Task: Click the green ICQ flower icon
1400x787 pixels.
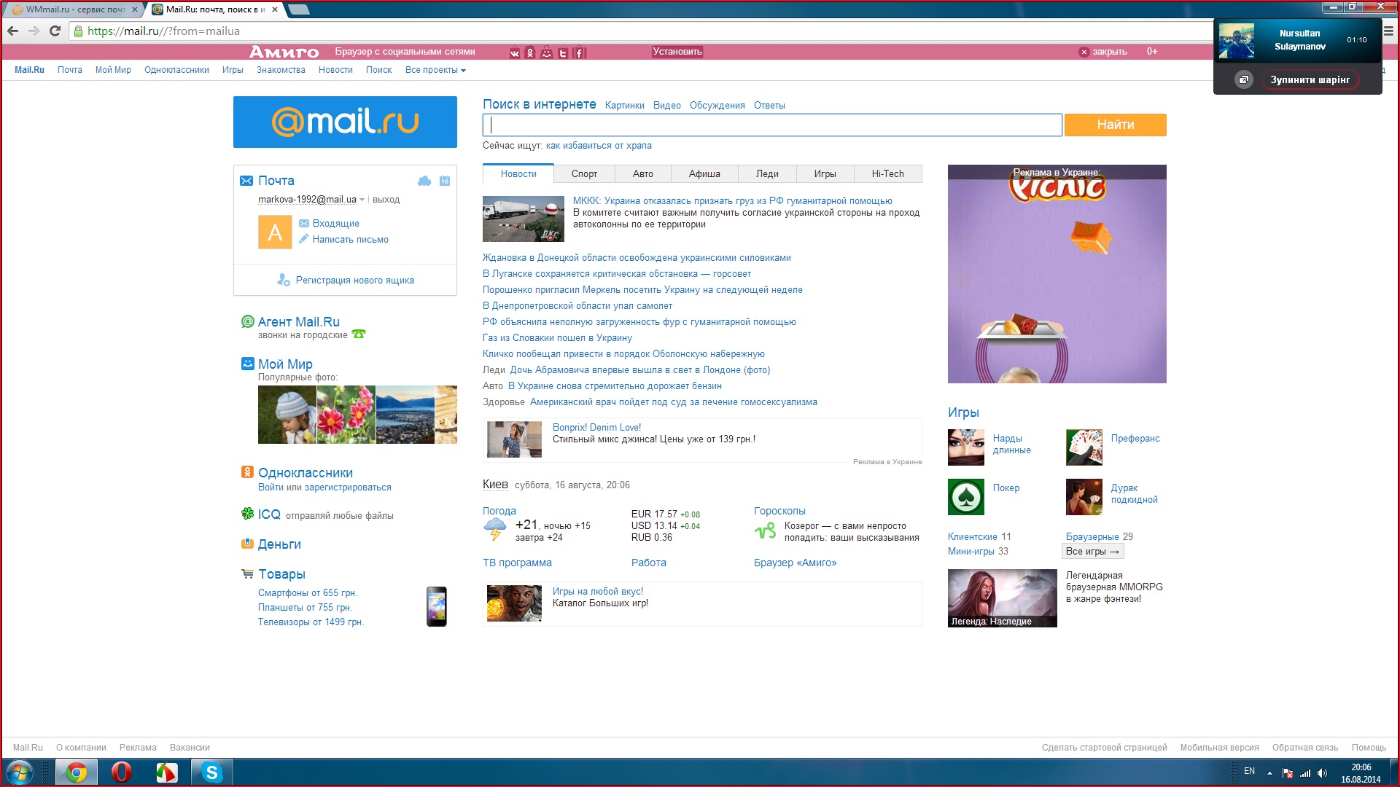Action: tap(248, 514)
